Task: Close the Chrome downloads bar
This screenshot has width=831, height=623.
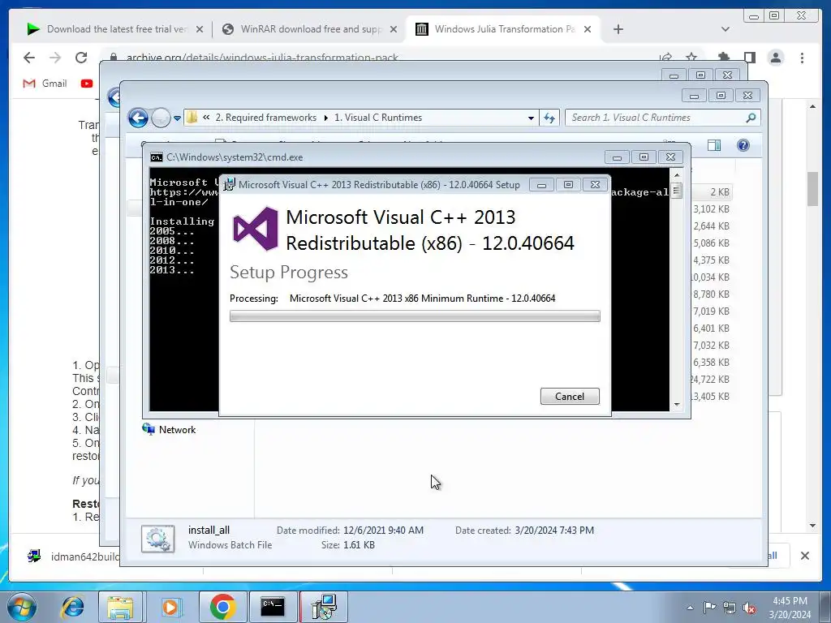Action: pos(804,556)
